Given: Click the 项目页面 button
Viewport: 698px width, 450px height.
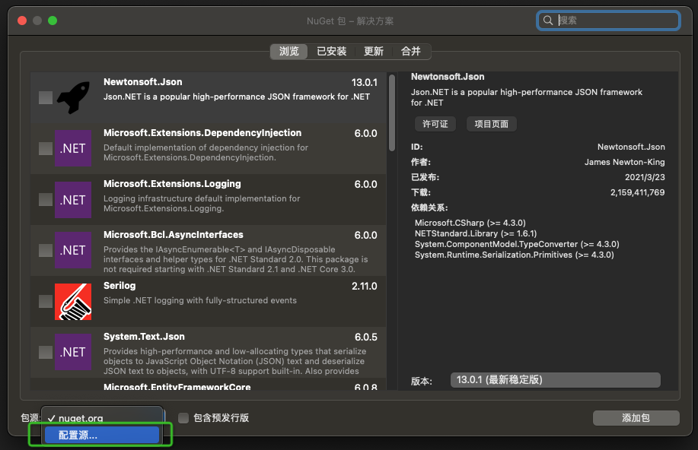Looking at the screenshot, I should [492, 124].
